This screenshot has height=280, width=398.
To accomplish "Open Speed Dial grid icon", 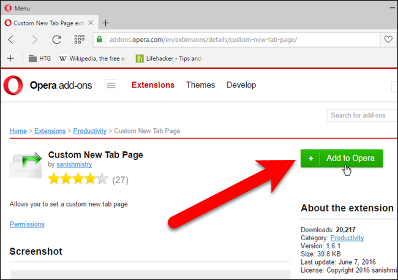I will 79,39.
